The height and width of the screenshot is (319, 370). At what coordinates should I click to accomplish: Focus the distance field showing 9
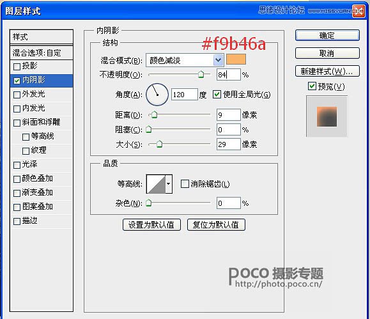(x=228, y=115)
